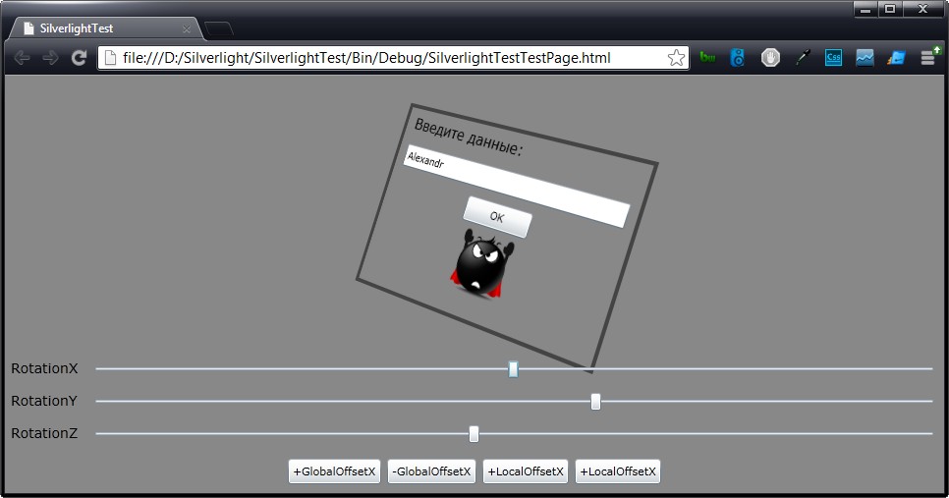This screenshot has height=498, width=949.
Task: Click the RotationY slider thumb
Action: coord(595,401)
